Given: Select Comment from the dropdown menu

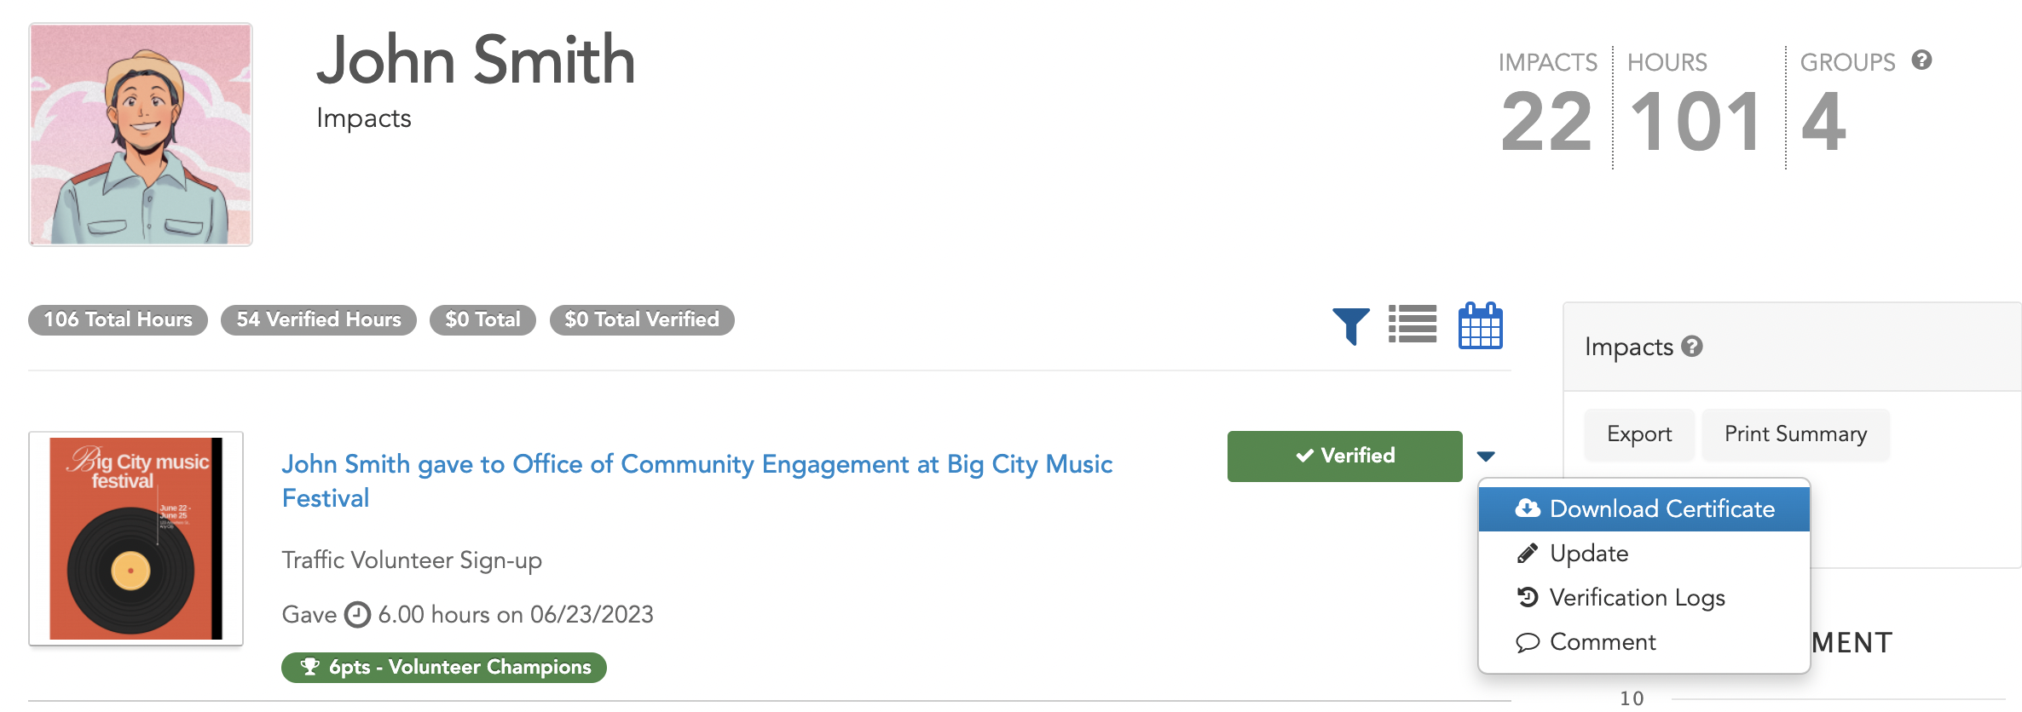Looking at the screenshot, I should [1644, 642].
